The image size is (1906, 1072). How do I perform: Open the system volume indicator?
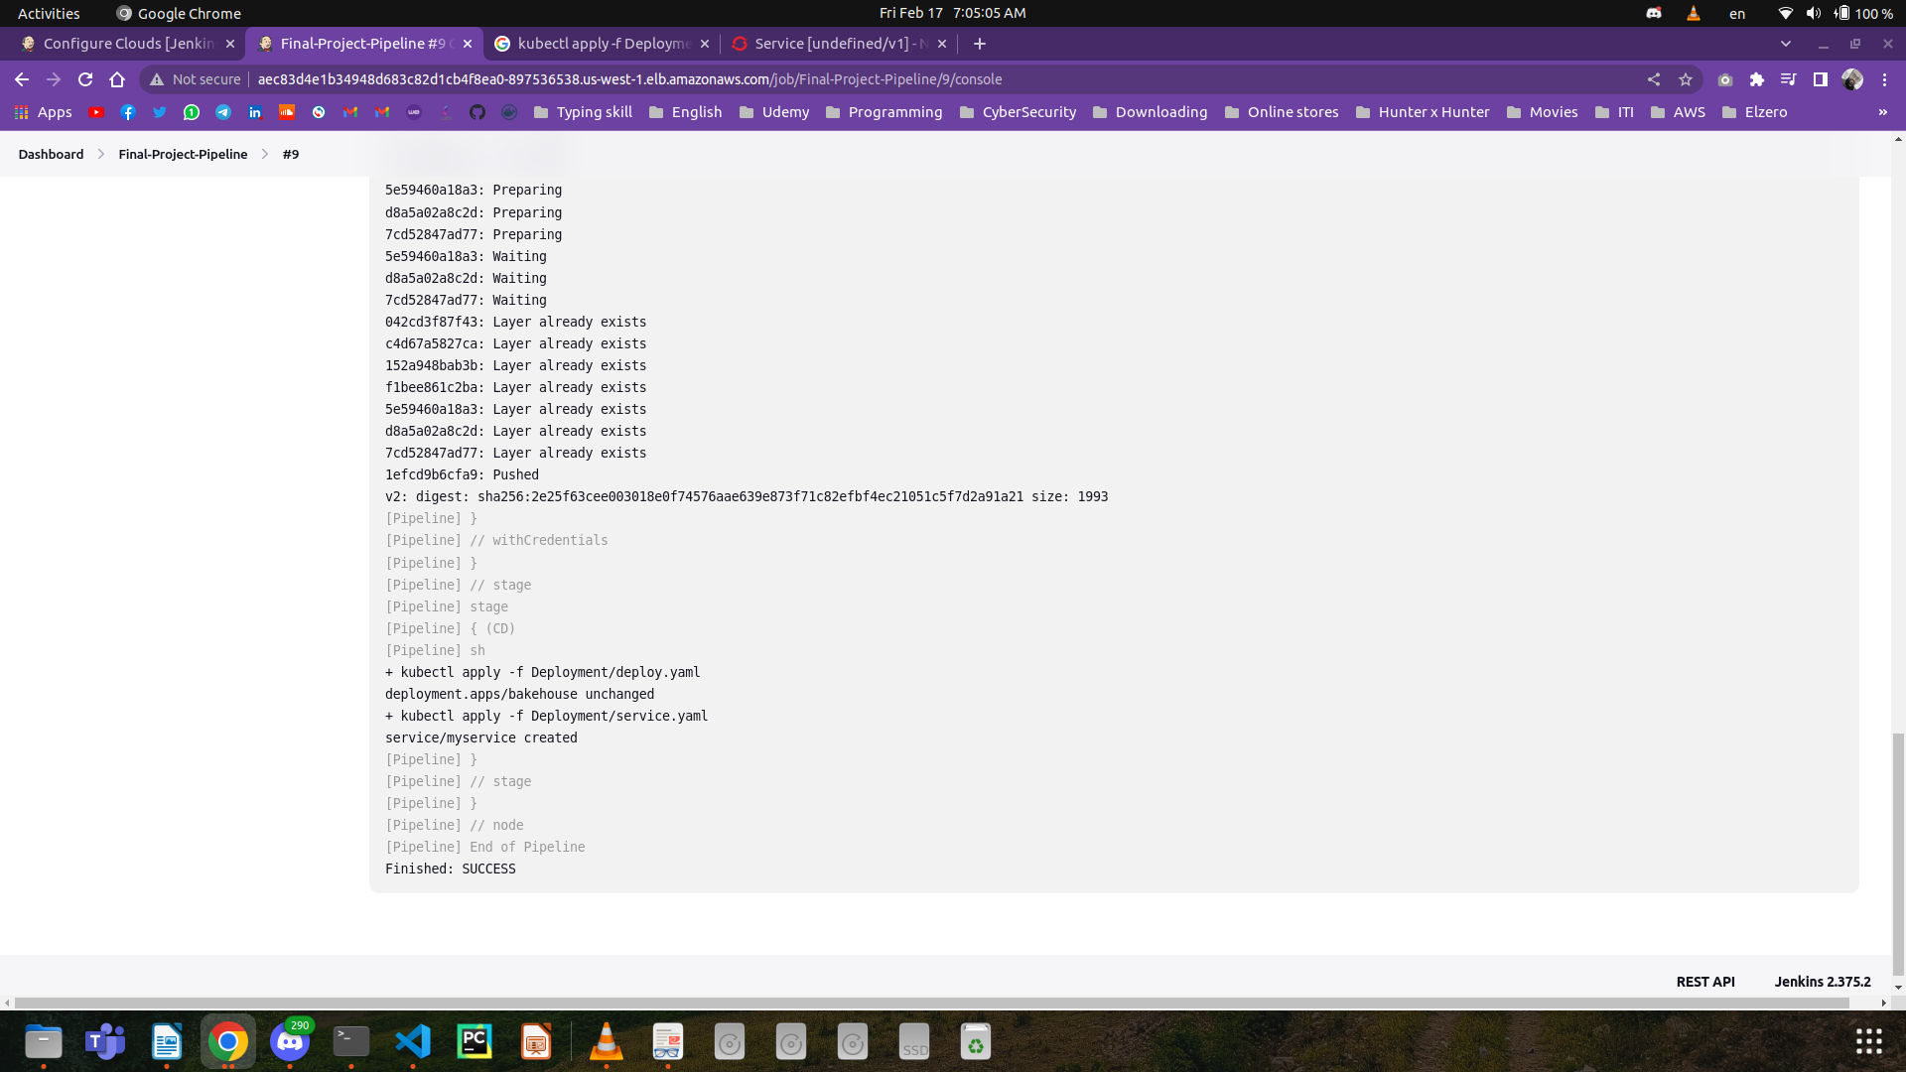(x=1814, y=13)
